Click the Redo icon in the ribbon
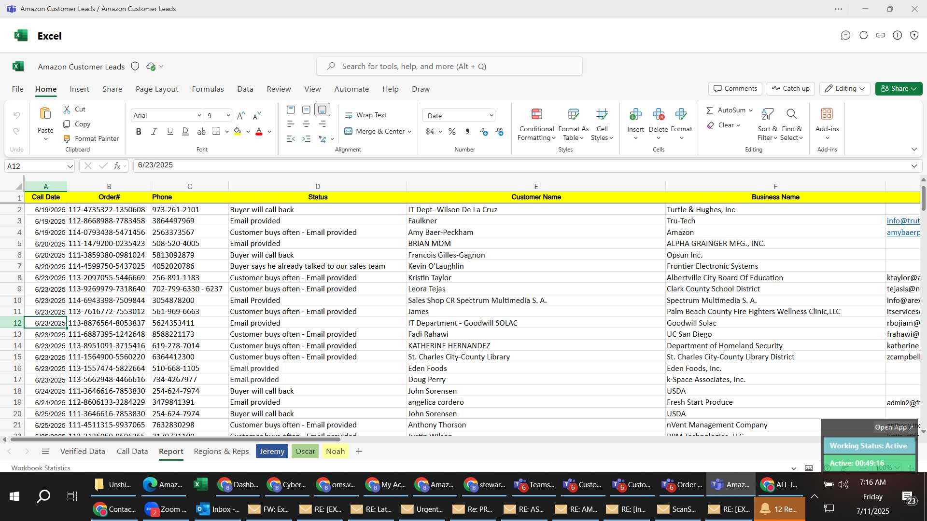Viewport: 927px width, 521px height. coord(17,131)
